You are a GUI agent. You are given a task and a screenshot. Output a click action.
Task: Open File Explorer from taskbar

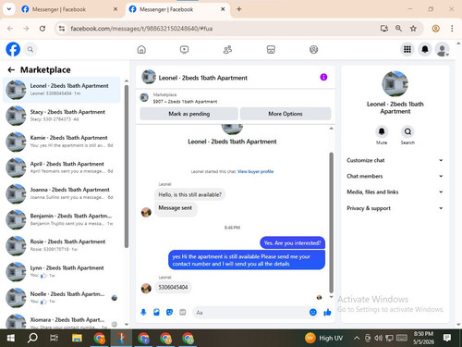click(77, 338)
